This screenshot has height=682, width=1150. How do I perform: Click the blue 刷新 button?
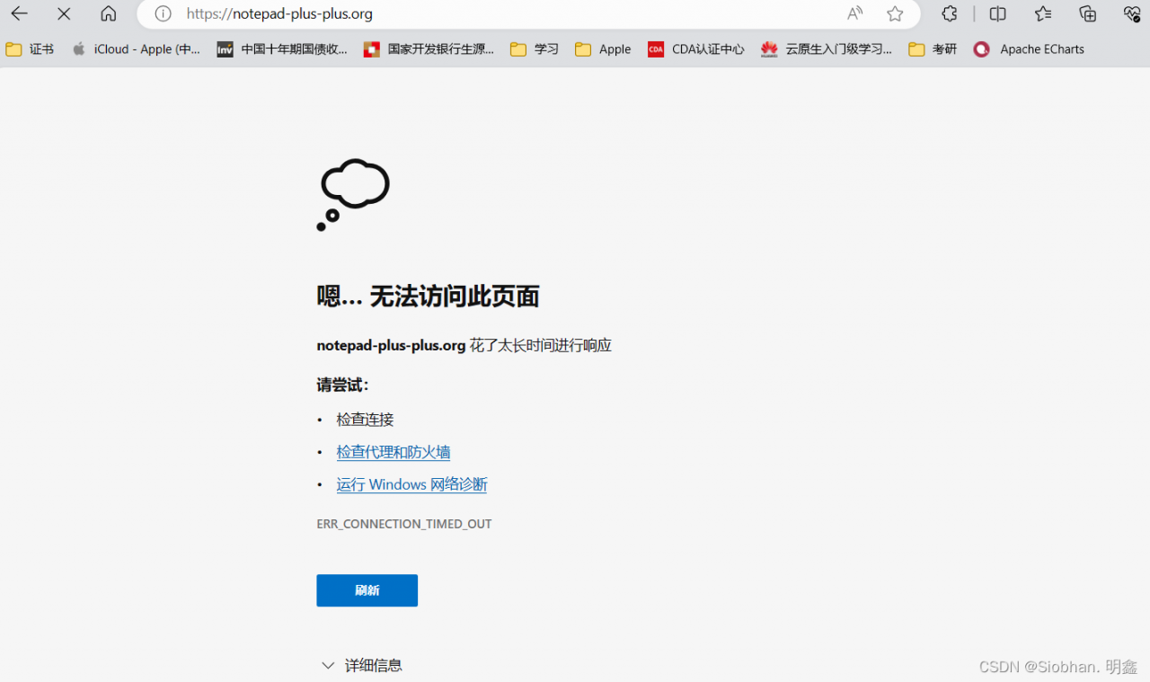(367, 590)
